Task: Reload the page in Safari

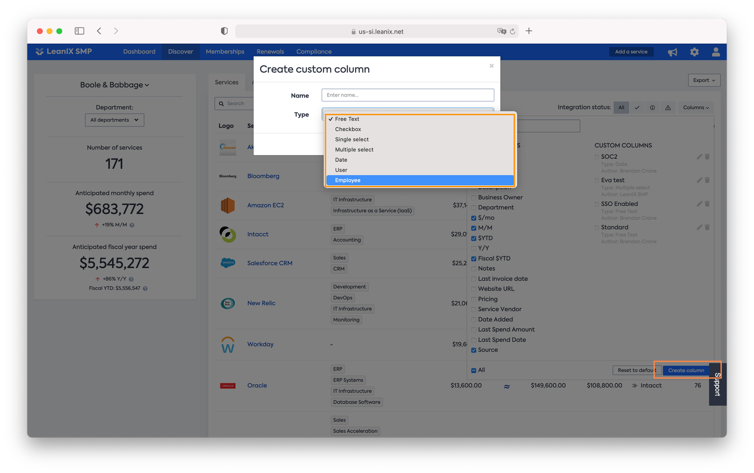Action: point(513,31)
